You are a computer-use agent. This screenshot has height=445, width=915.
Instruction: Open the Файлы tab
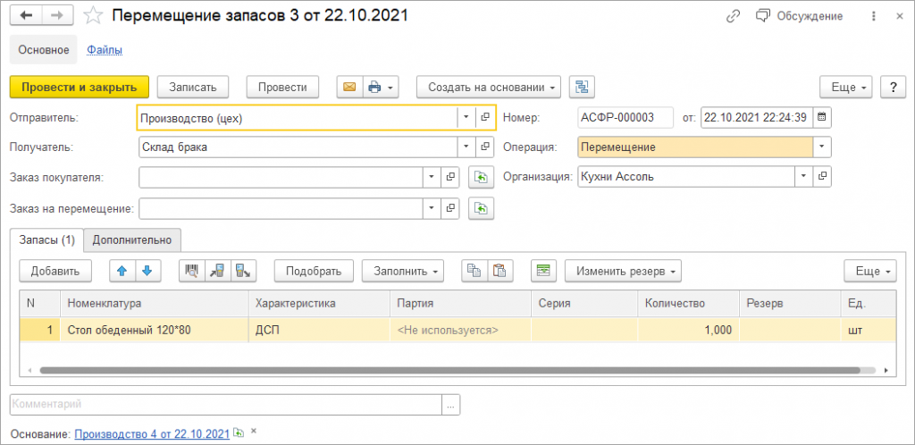click(x=105, y=50)
